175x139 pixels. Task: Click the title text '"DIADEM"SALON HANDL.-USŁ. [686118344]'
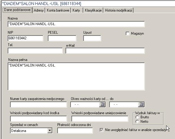[42, 4]
